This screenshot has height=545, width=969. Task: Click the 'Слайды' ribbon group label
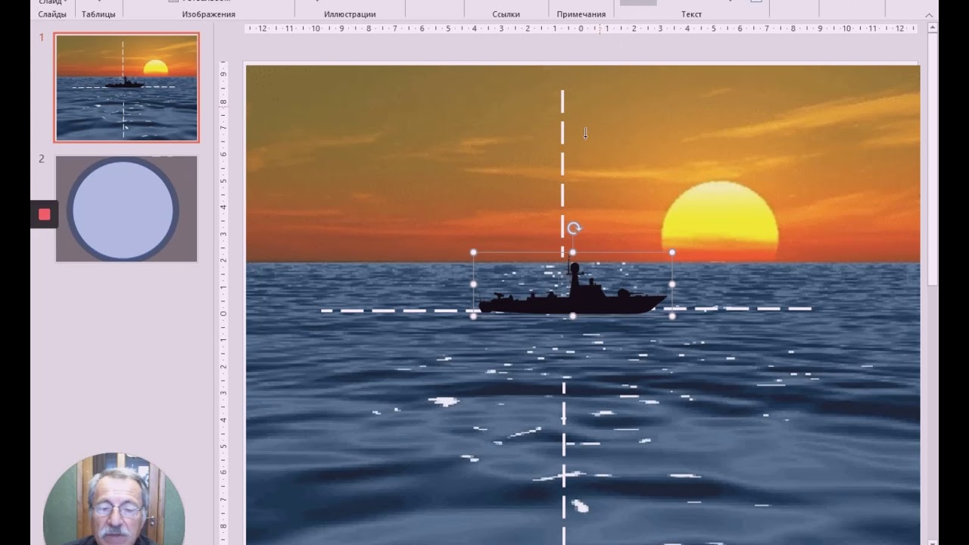coord(52,14)
